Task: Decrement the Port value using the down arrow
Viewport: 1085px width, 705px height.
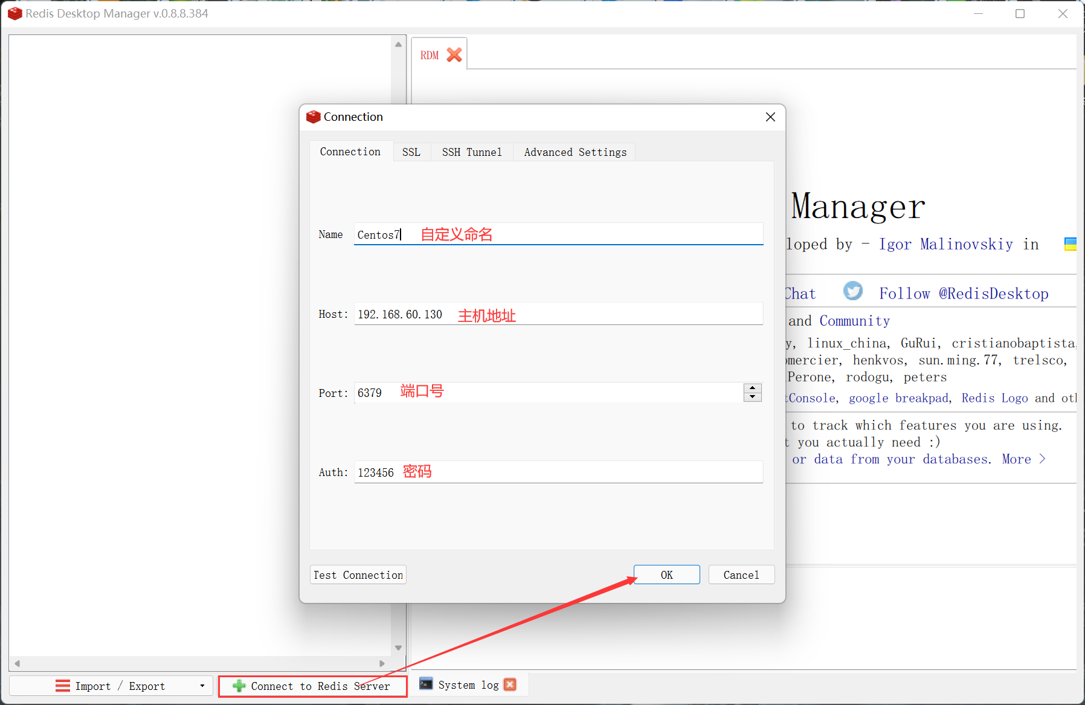Action: point(752,397)
